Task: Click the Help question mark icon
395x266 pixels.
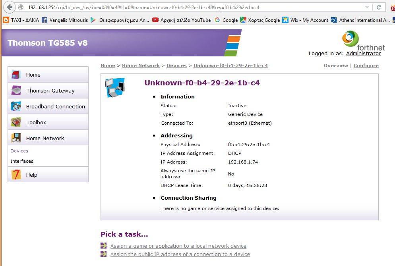Action: 16,174
